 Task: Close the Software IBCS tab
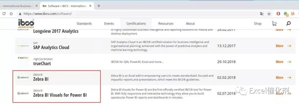click(x=90, y=6)
